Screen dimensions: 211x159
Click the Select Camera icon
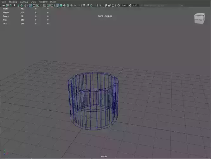click(x=4, y=5)
